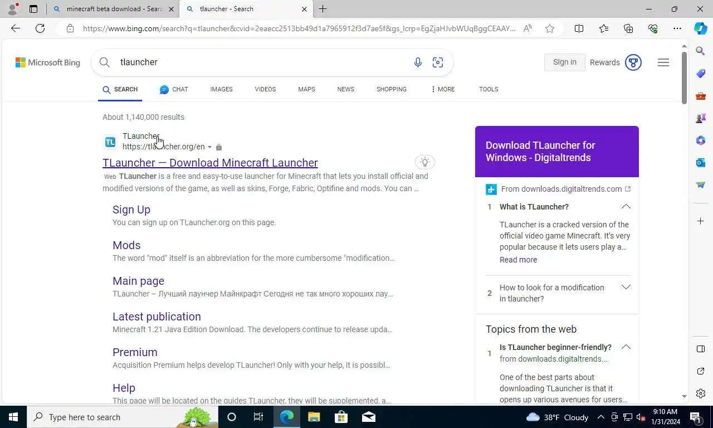The image size is (713, 428).
Task: Click the browser profile avatar icon
Action: pos(12,9)
